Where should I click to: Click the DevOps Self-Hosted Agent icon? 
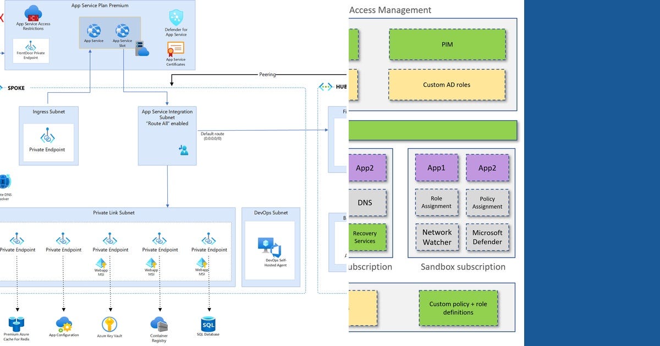point(269,246)
